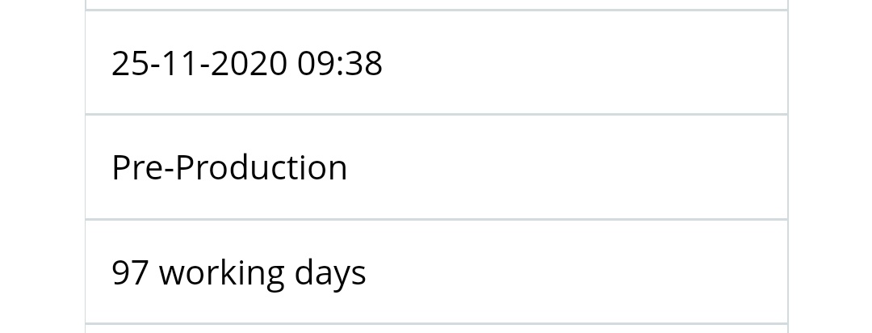Viewport: 872px width, 333px height.
Task: Click the hour 09 in the timestamp
Action: 316,63
